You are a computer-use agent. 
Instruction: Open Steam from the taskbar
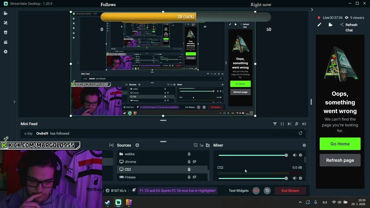tap(108, 203)
